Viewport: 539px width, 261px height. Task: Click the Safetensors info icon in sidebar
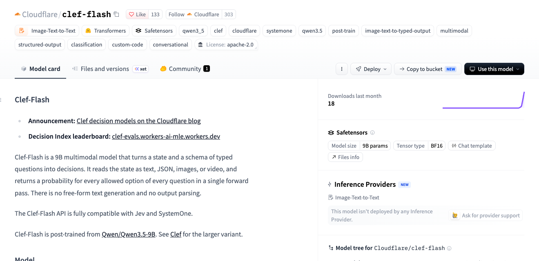coord(372,133)
